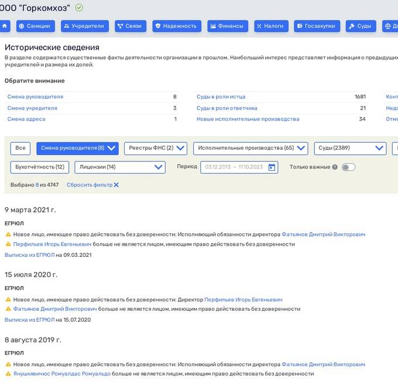Switch to the Суды tab
This screenshot has width=398, height=382.
[361, 26]
